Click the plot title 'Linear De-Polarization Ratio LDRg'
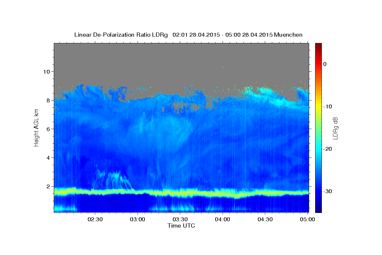Image resolution: width=382 pixels, height=255 pixels. pyautogui.click(x=121, y=35)
